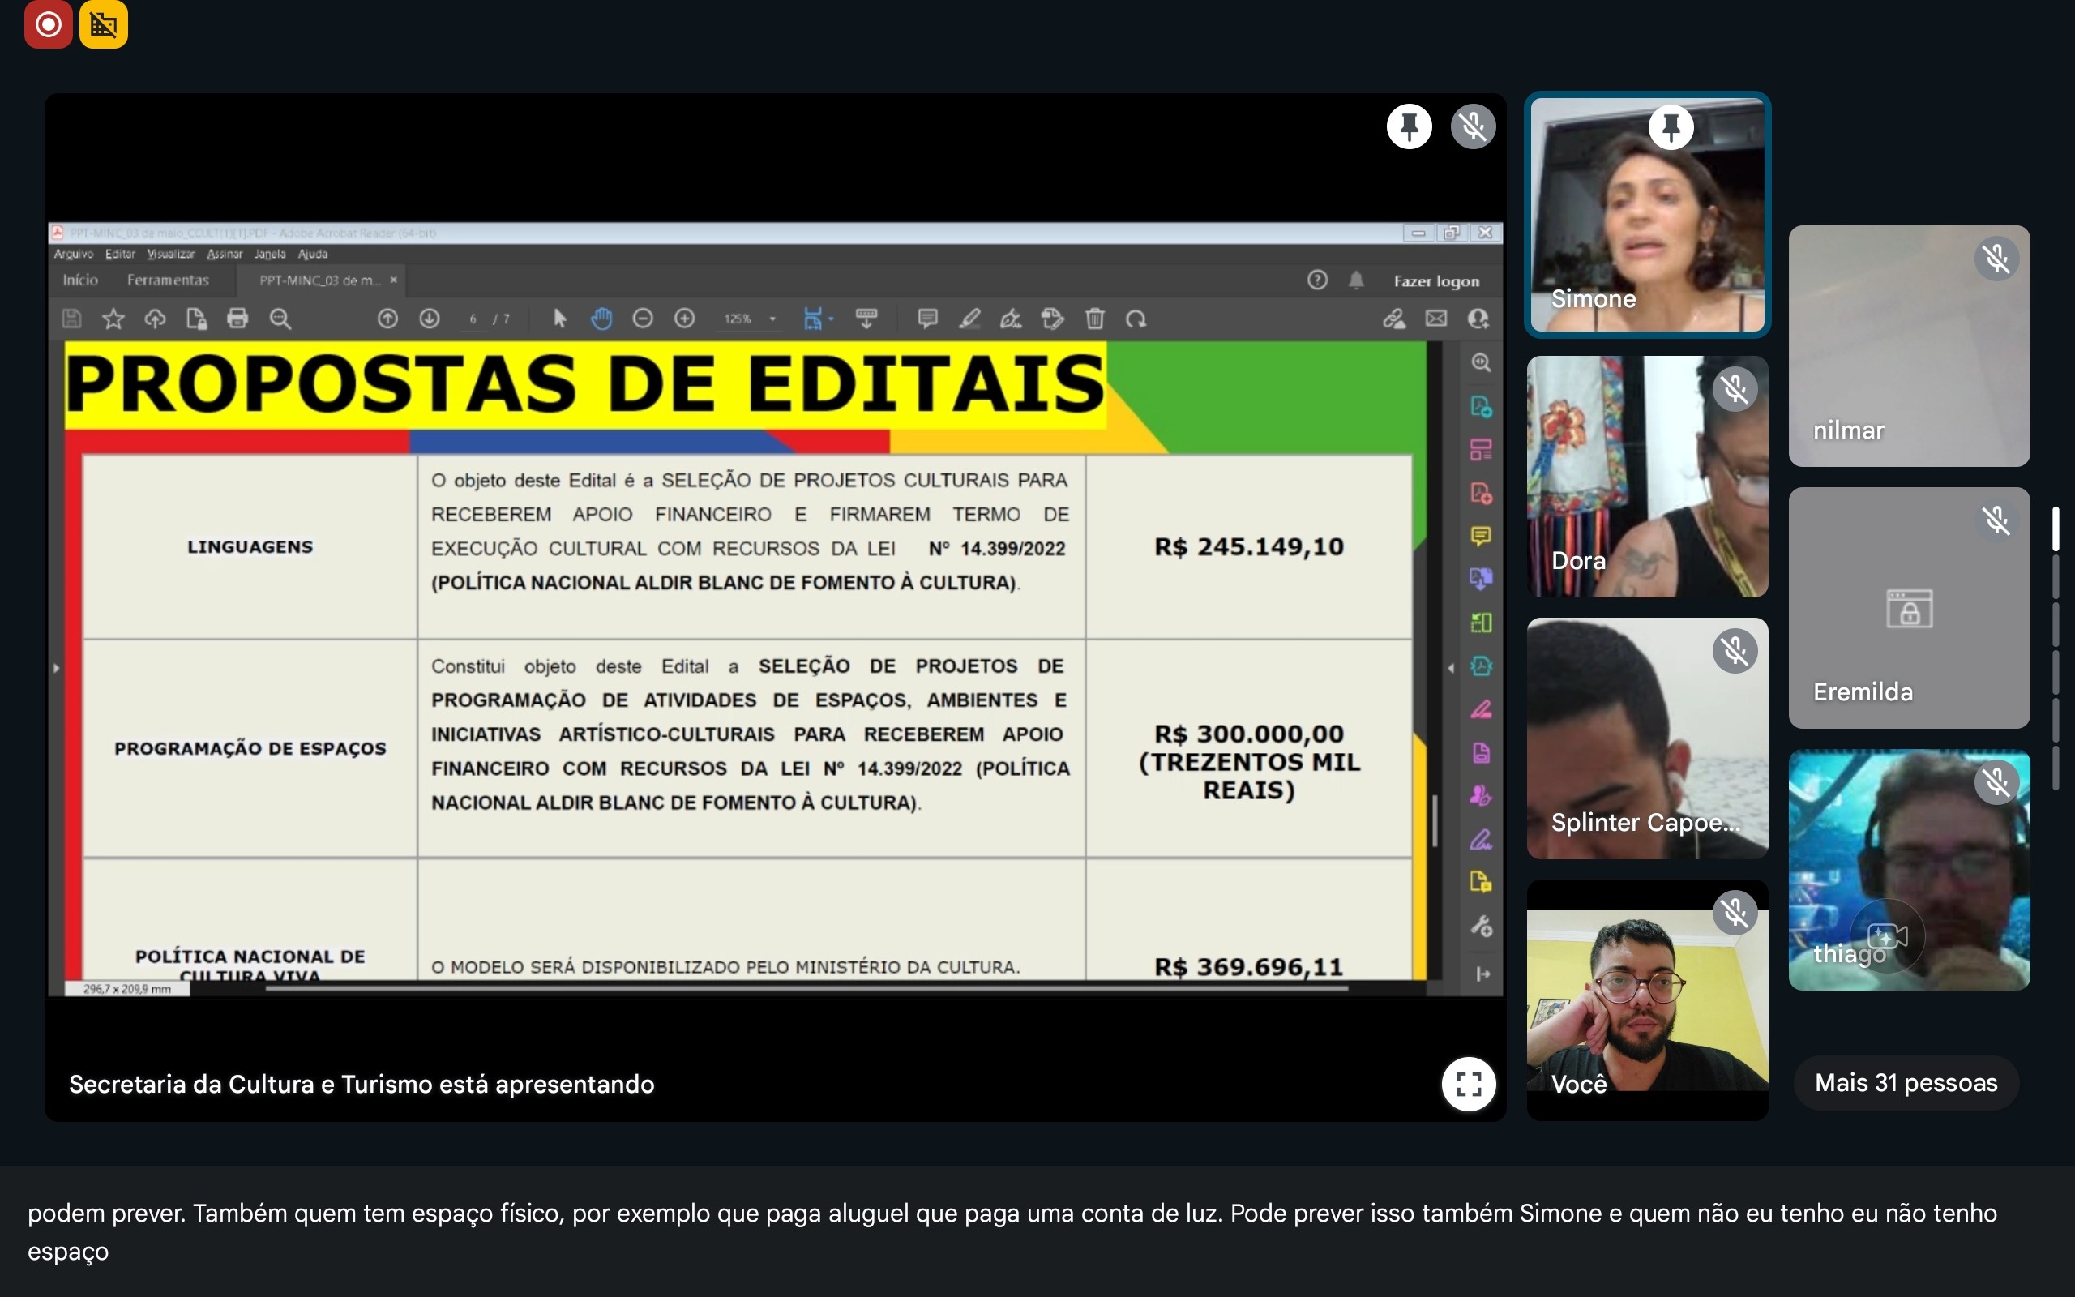This screenshot has width=2075, height=1297.
Task: Click the muted microphone icon on the presentation
Action: (1472, 127)
